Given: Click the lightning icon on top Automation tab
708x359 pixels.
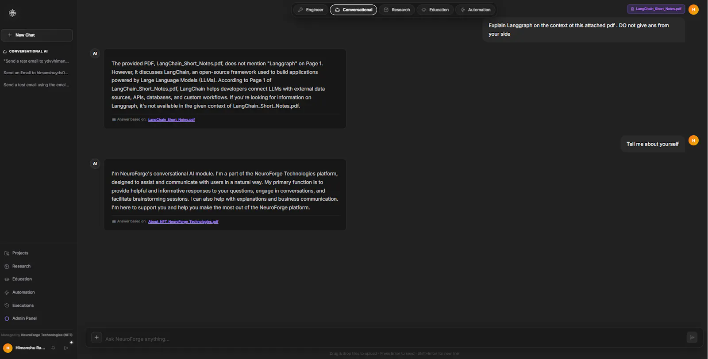Looking at the screenshot, I should 463,10.
